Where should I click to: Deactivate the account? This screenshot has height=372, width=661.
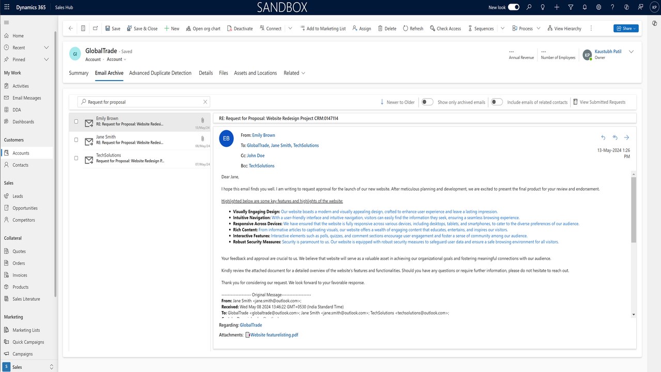[x=240, y=28]
